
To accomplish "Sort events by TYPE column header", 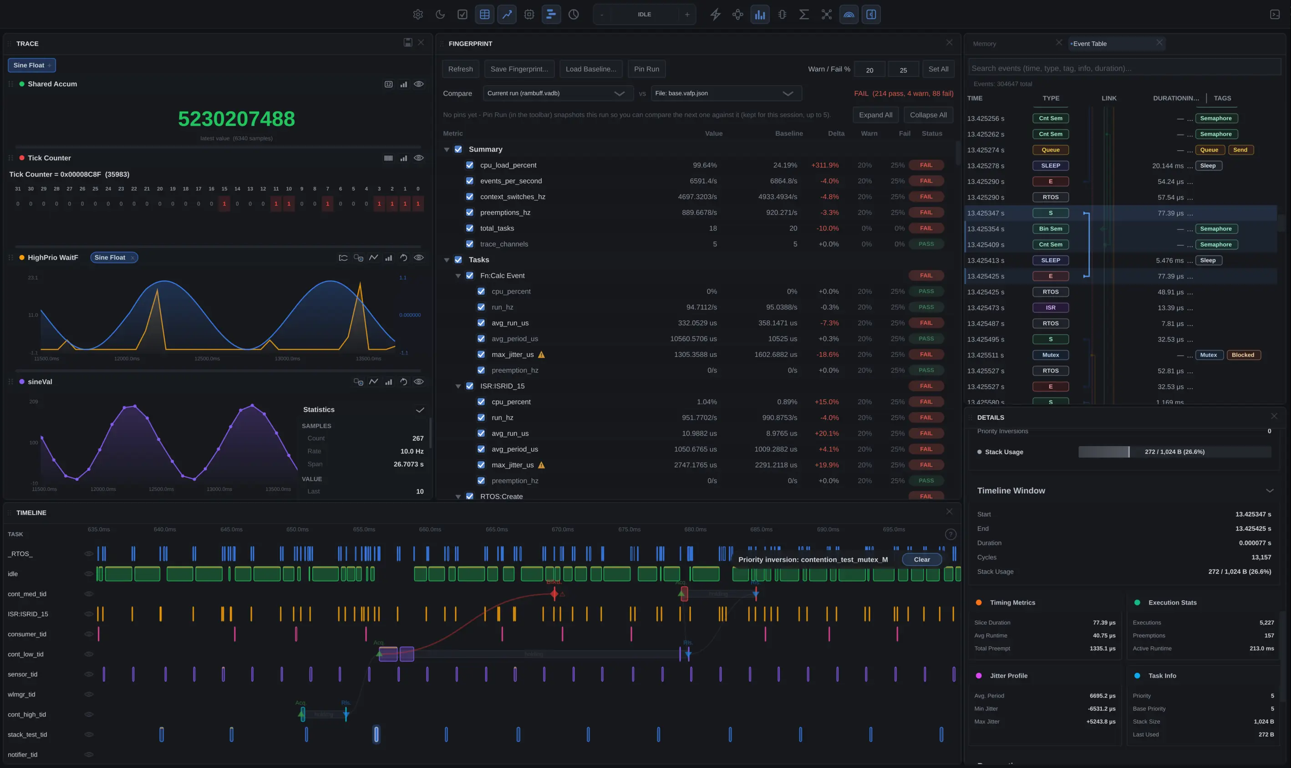I will pyautogui.click(x=1050, y=98).
